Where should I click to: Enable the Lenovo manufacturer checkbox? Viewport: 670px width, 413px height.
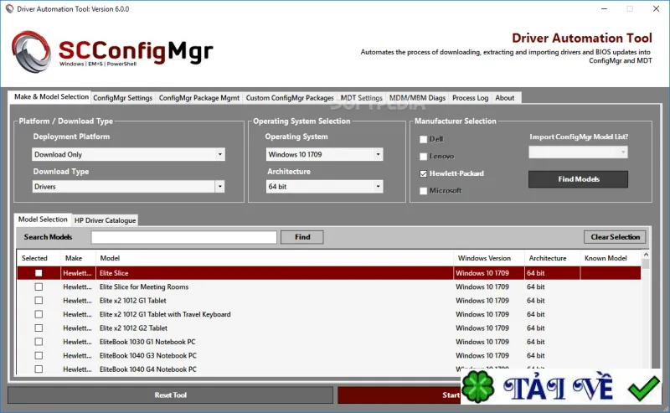(424, 157)
